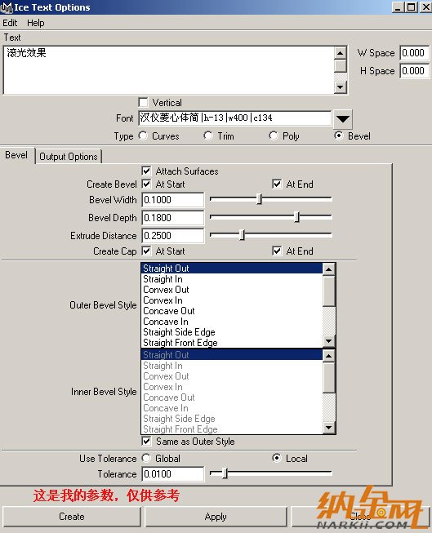Image resolution: width=432 pixels, height=533 pixels.
Task: Click Inner Bevel Style list up arrow
Action: 328,356
